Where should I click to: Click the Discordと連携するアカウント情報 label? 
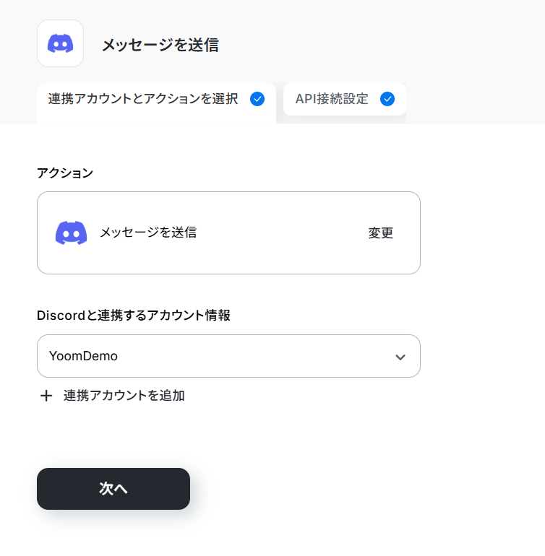(134, 316)
